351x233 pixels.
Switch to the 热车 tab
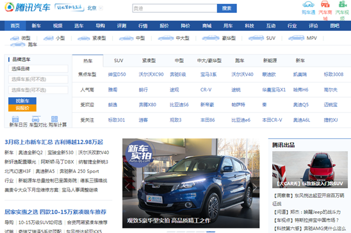tap(88, 61)
